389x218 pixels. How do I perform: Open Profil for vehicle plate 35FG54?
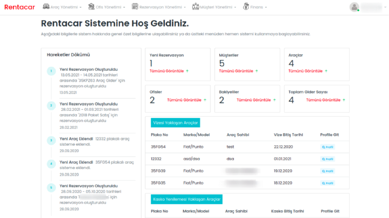(x=328, y=147)
